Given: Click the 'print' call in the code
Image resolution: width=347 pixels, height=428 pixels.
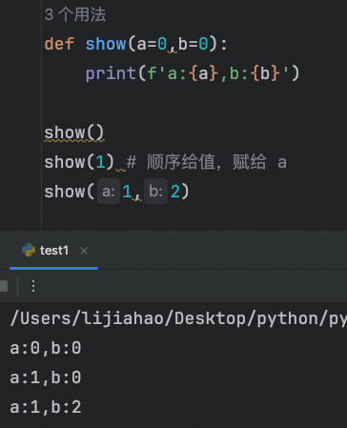Looking at the screenshot, I should pos(111,73).
